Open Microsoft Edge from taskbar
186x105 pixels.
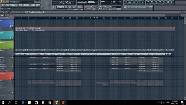click(23, 102)
